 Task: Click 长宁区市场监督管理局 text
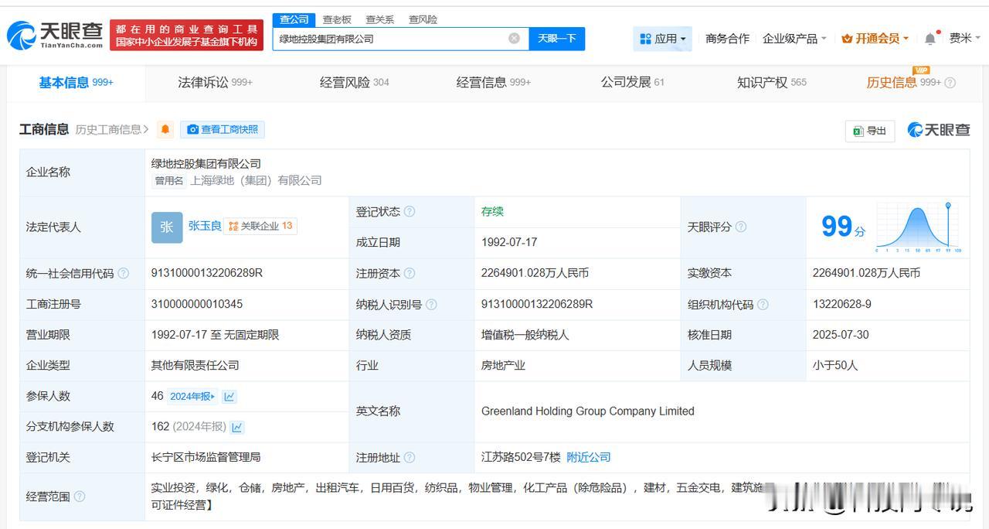point(206,457)
